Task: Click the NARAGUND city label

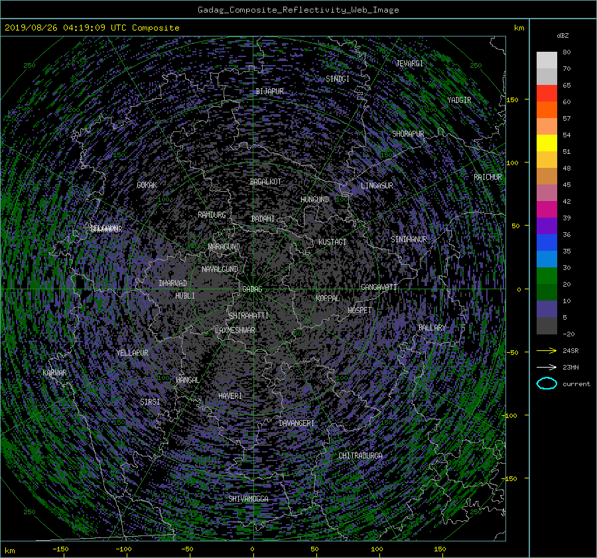Action: point(224,247)
